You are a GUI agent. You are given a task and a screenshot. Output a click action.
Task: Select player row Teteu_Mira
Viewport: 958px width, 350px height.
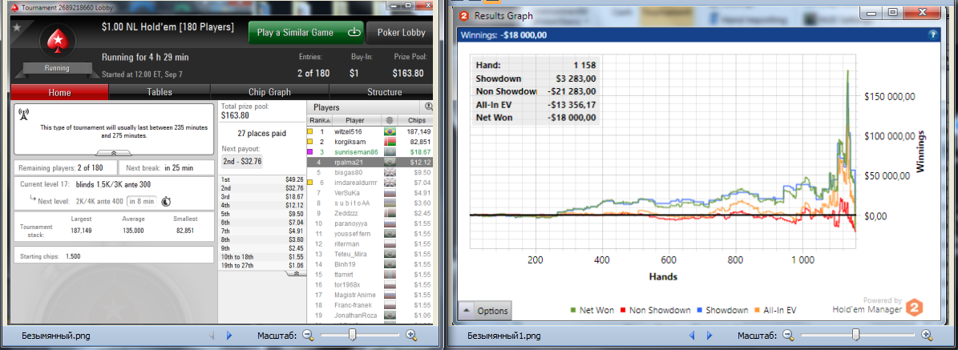coord(370,254)
